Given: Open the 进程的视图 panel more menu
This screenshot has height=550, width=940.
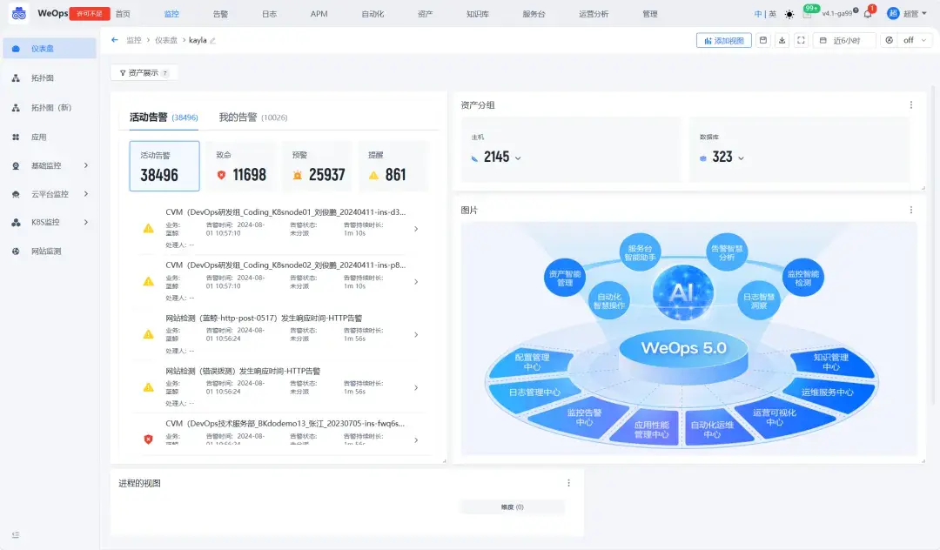Looking at the screenshot, I should coord(569,483).
